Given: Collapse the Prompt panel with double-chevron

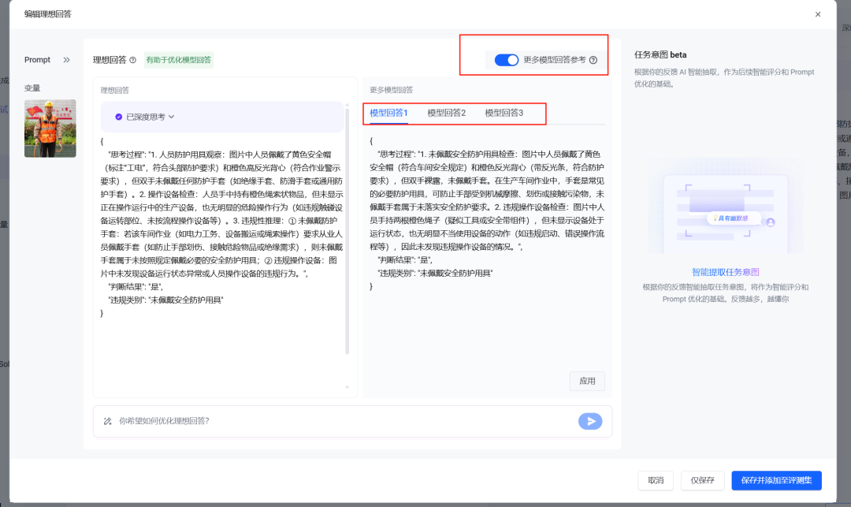Looking at the screenshot, I should [66, 60].
